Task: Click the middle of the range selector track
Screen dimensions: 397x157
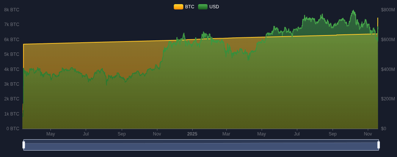Action: [201, 145]
